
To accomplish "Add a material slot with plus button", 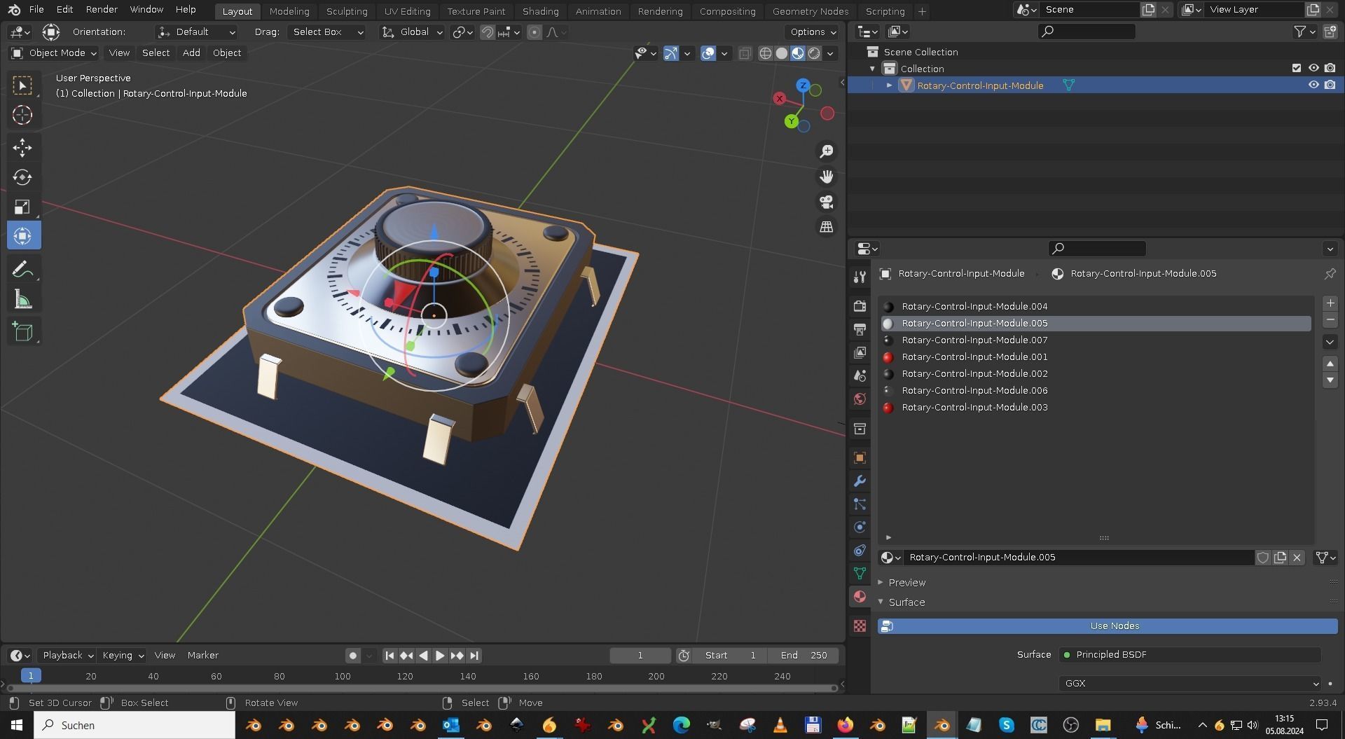I will coord(1330,303).
